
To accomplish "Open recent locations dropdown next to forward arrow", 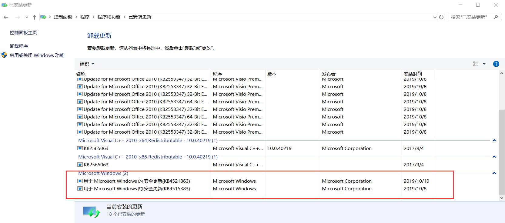I will tap(27, 17).
